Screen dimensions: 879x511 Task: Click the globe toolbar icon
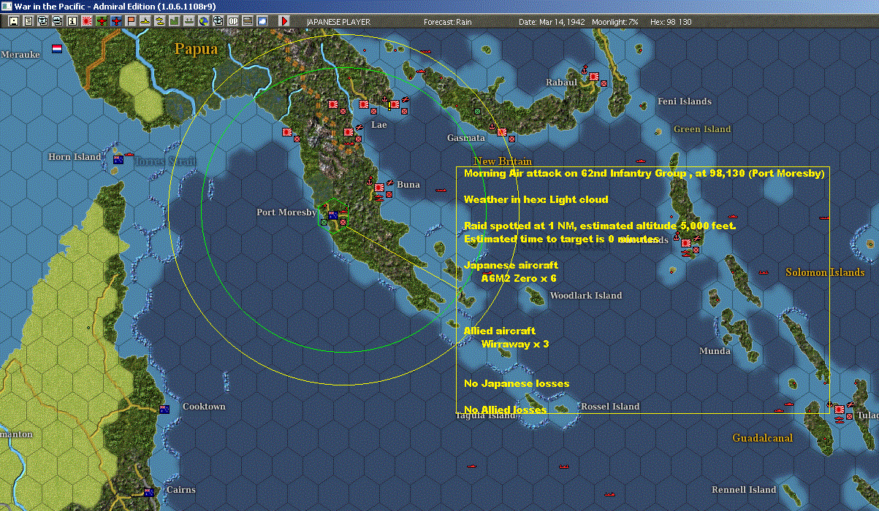tap(203, 21)
